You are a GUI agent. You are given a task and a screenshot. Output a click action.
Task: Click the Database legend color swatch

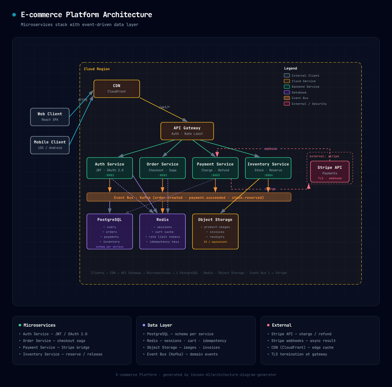(287, 92)
